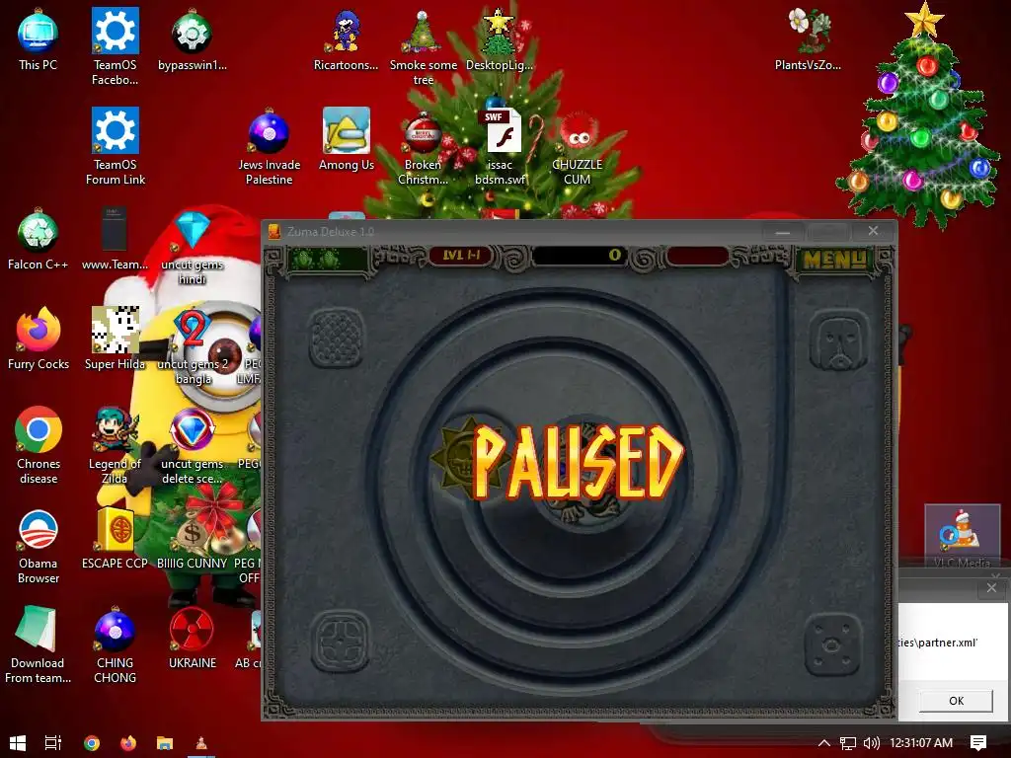1011x758 pixels.
Task: Launch Firefox from the taskbar
Action: (x=128, y=742)
